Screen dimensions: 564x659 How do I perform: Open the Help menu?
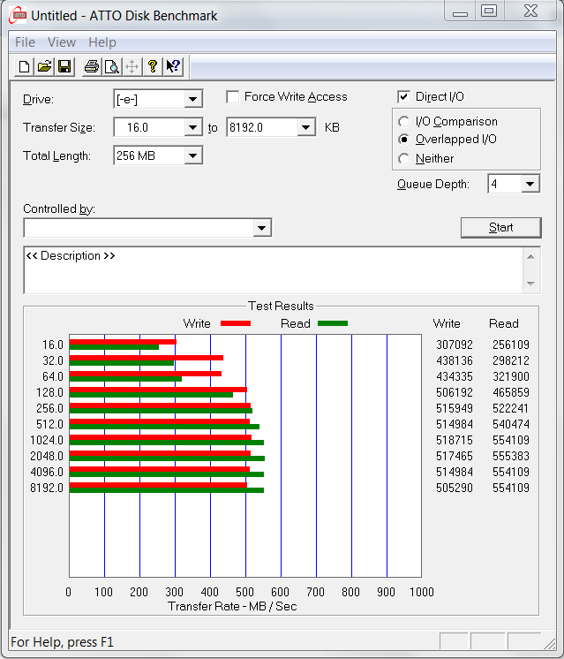[102, 42]
